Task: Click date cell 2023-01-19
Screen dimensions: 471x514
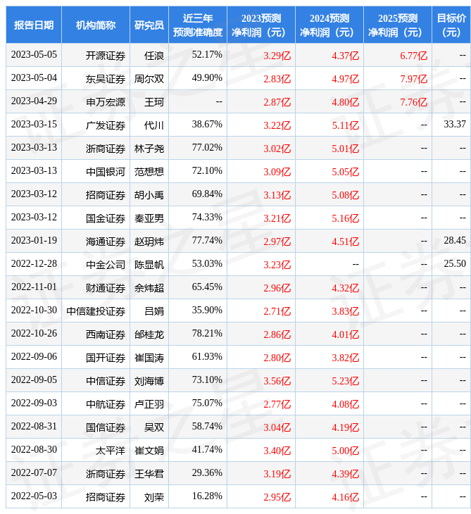Action: [x=34, y=240]
